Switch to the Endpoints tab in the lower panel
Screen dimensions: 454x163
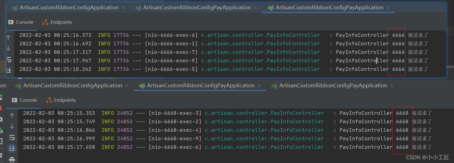pos(61,100)
